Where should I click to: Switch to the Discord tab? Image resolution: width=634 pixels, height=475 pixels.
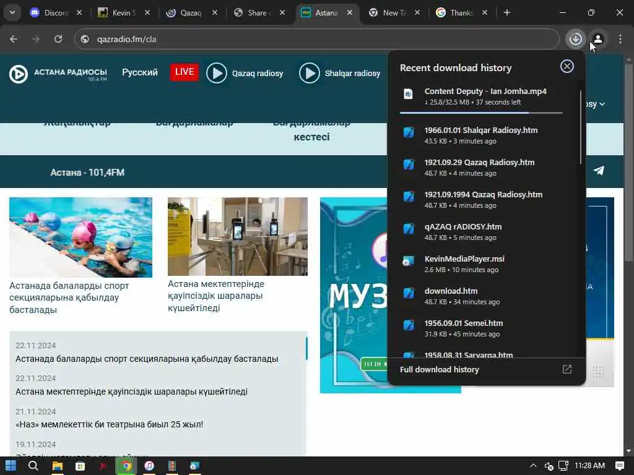coord(56,12)
